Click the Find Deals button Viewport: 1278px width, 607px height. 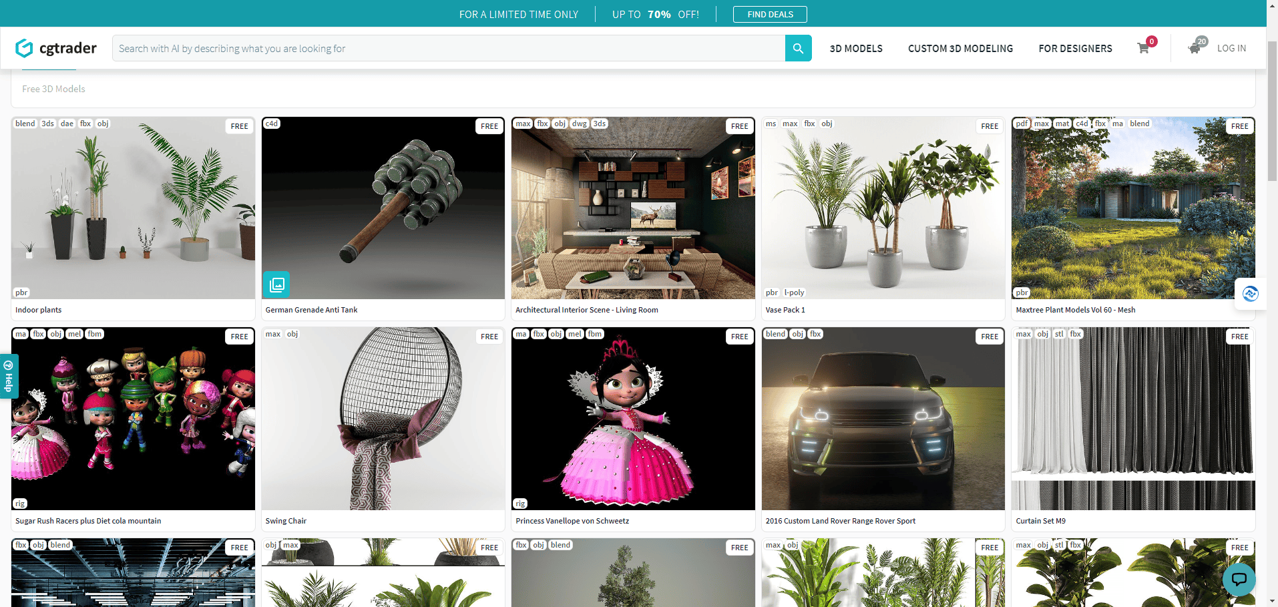tap(770, 14)
